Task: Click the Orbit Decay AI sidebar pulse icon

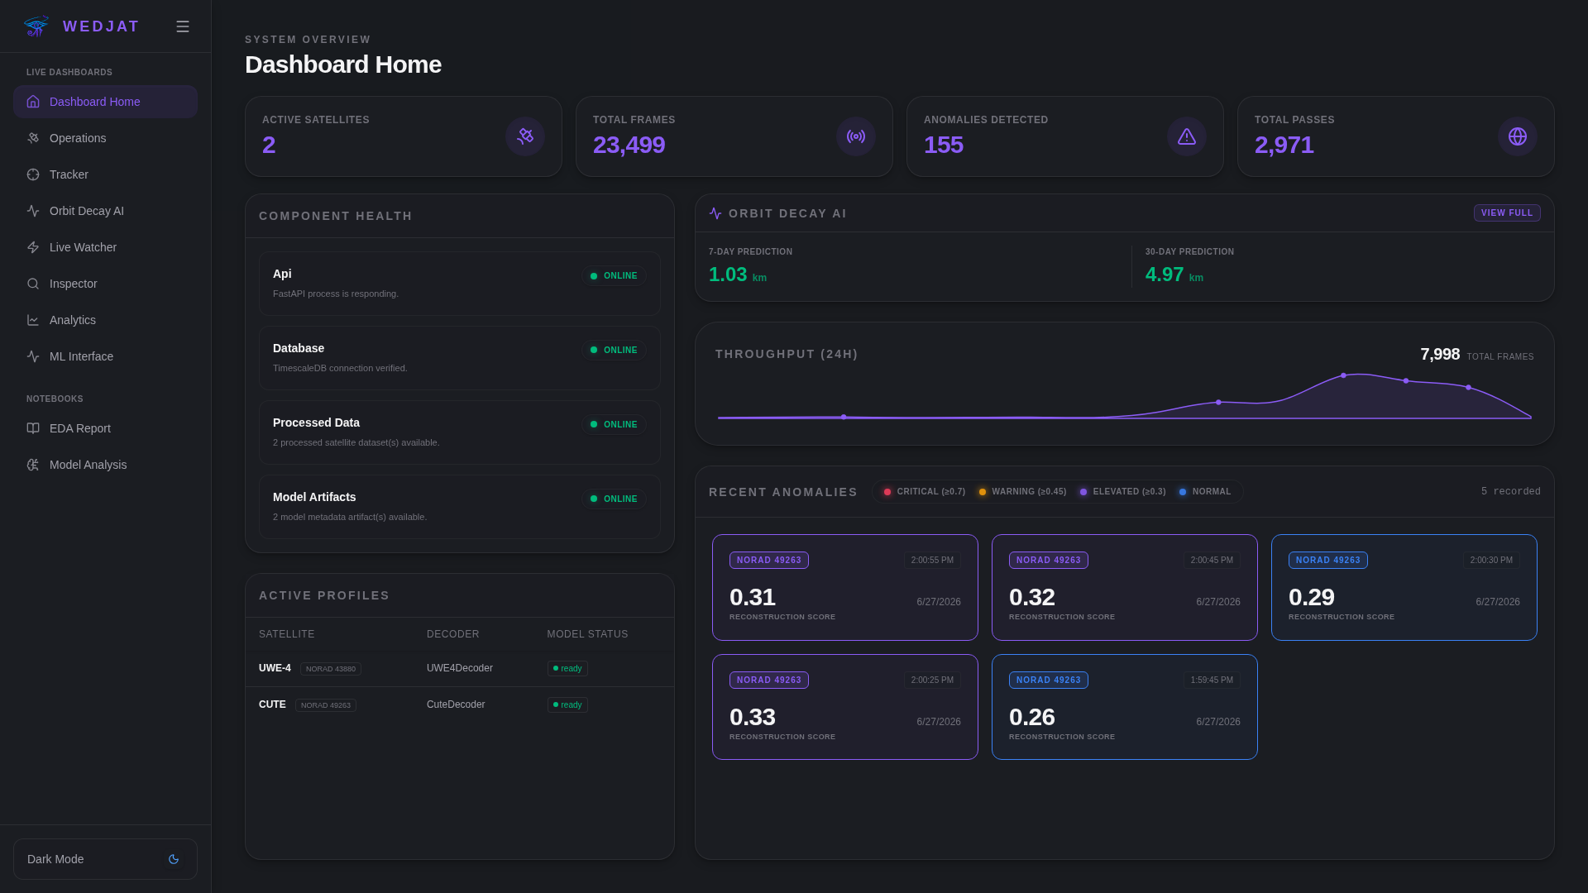Action: [33, 211]
